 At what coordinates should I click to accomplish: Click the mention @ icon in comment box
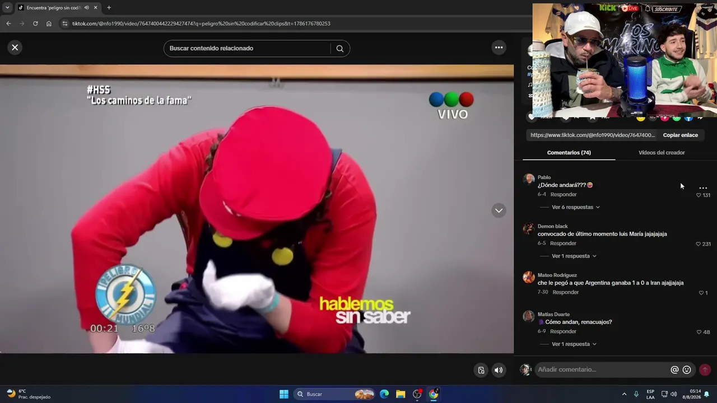tap(674, 369)
